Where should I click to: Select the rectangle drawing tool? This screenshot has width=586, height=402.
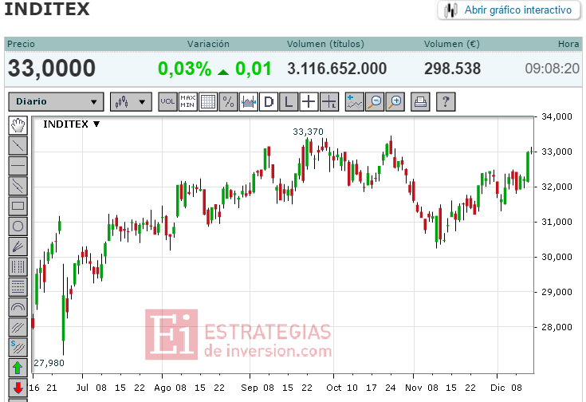(x=18, y=206)
